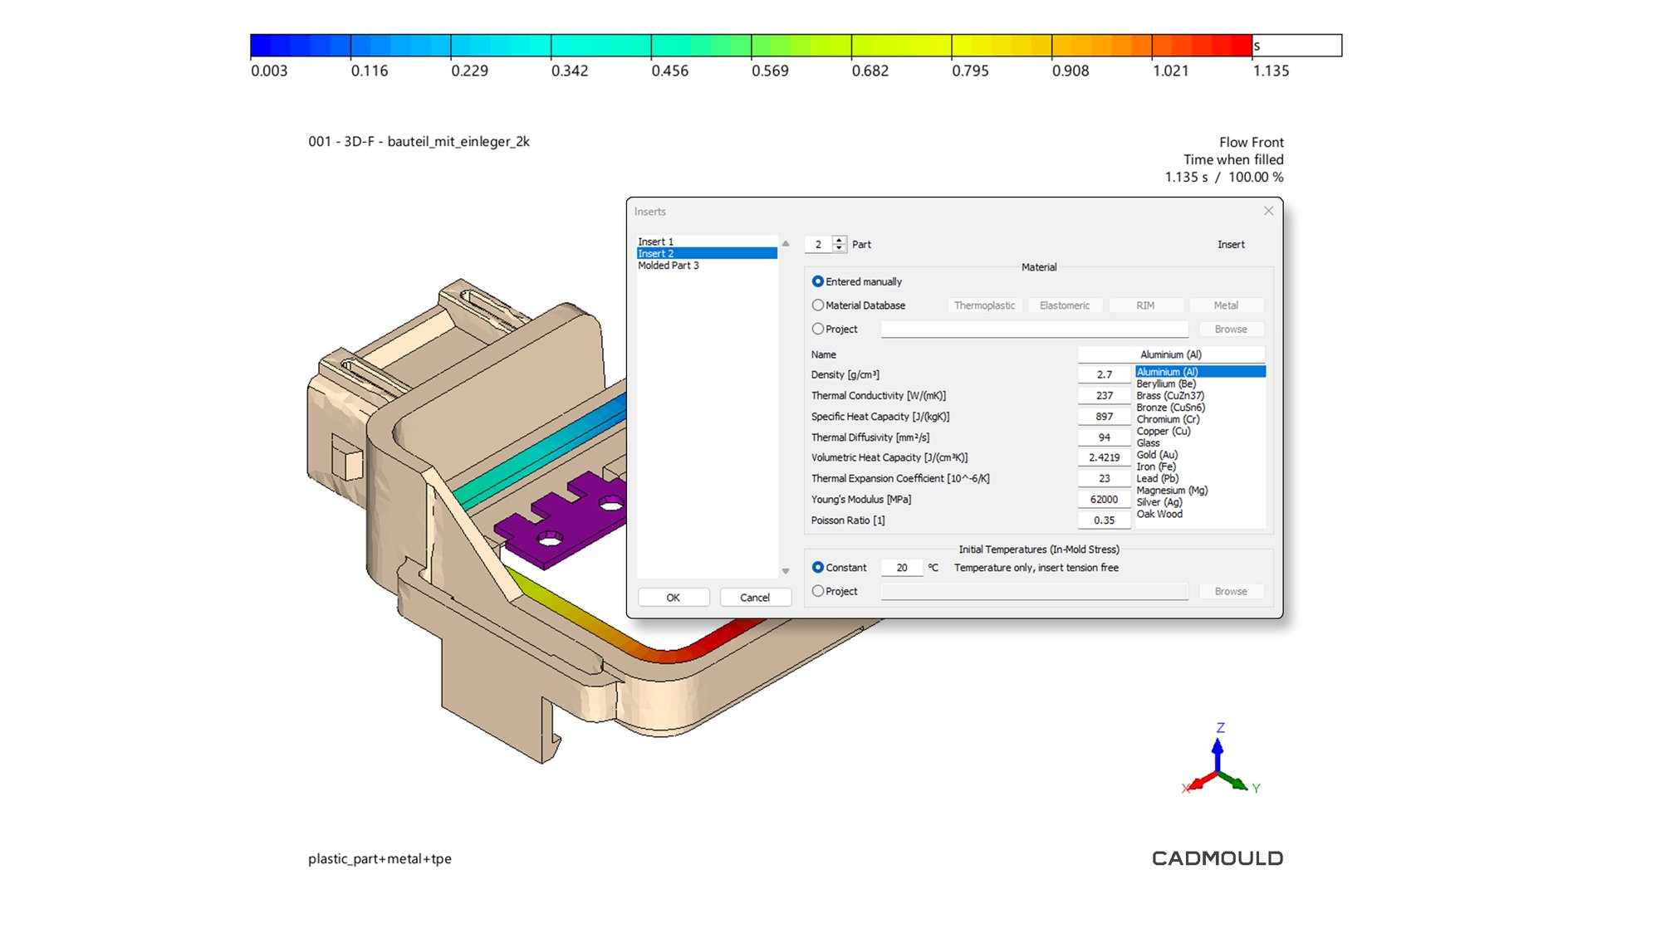
Task: Select Insert 1 in the list
Action: [656, 242]
